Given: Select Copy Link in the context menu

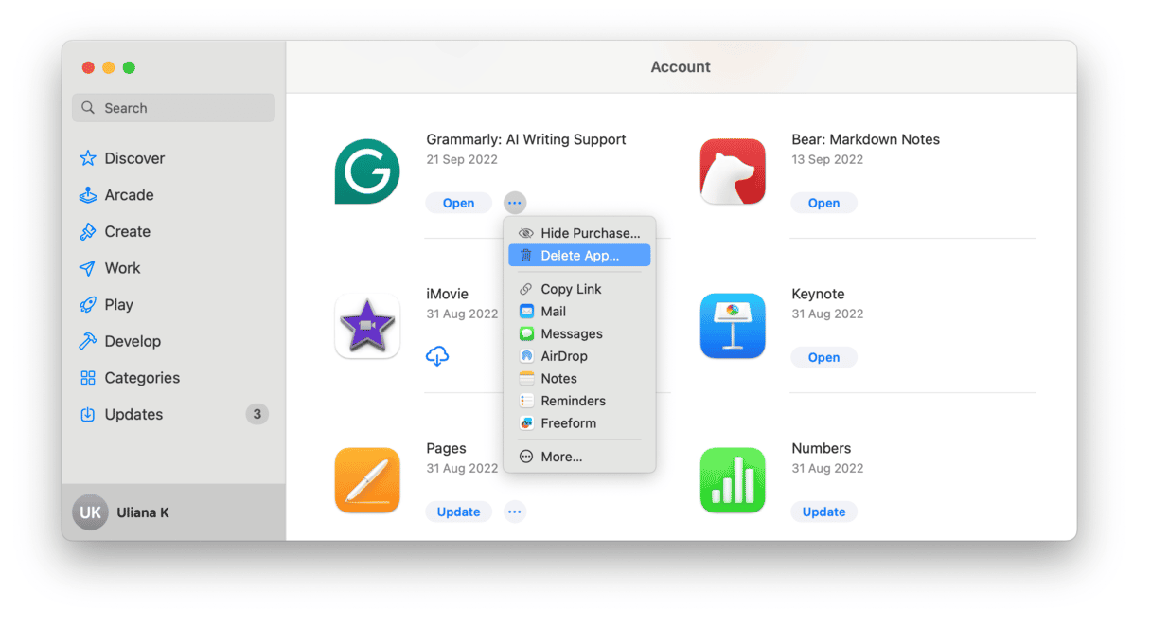Looking at the screenshot, I should (579, 289).
